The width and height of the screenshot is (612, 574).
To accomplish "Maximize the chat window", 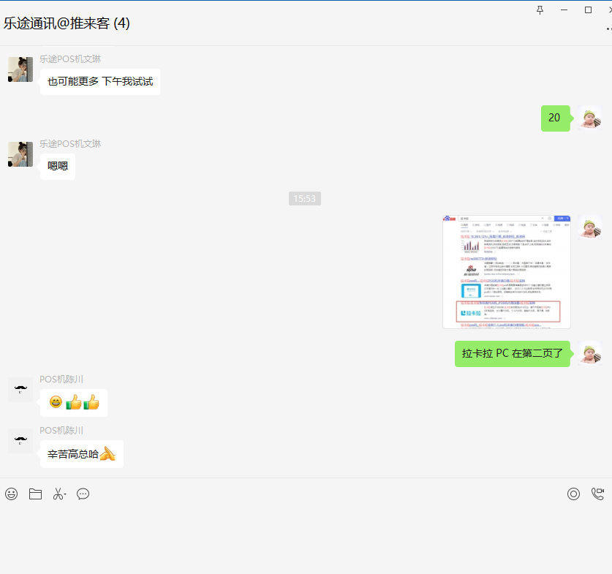I will coord(588,10).
